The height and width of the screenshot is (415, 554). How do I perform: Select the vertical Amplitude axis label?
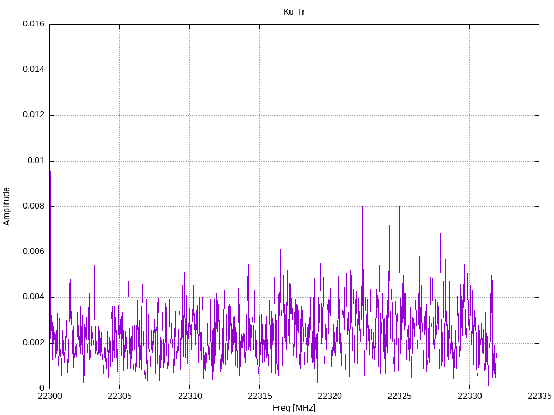(x=6, y=206)
